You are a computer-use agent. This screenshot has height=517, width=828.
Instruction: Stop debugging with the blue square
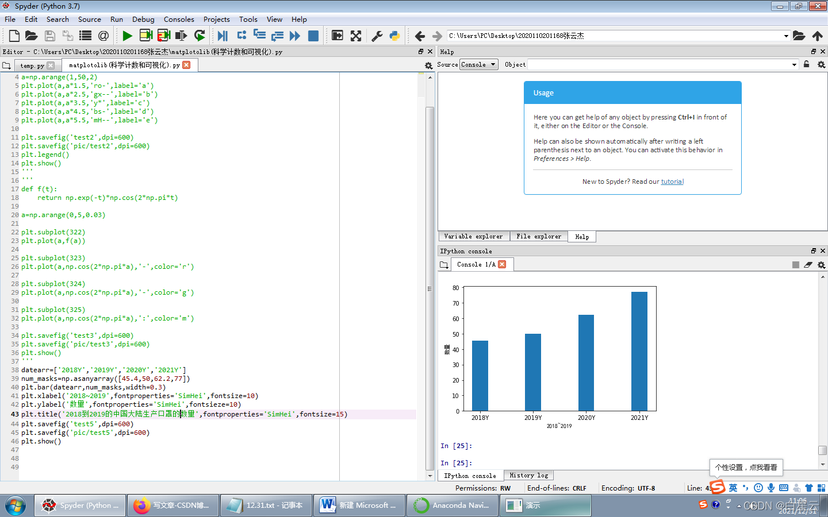click(x=313, y=36)
